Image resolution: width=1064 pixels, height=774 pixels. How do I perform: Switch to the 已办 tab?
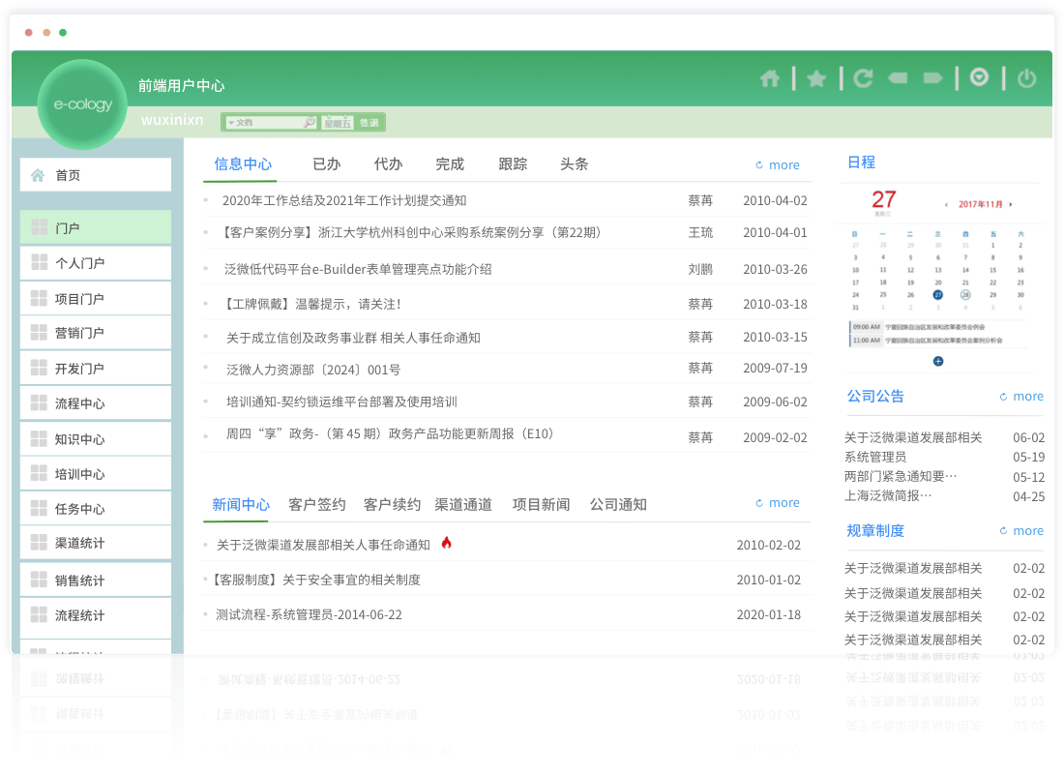(x=327, y=164)
